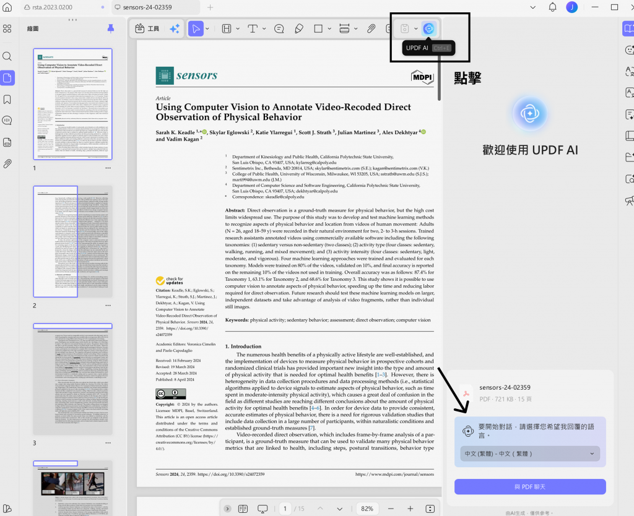This screenshot has height=516, width=634.
Task: Select the highlight H text markup tool
Action: click(x=227, y=28)
